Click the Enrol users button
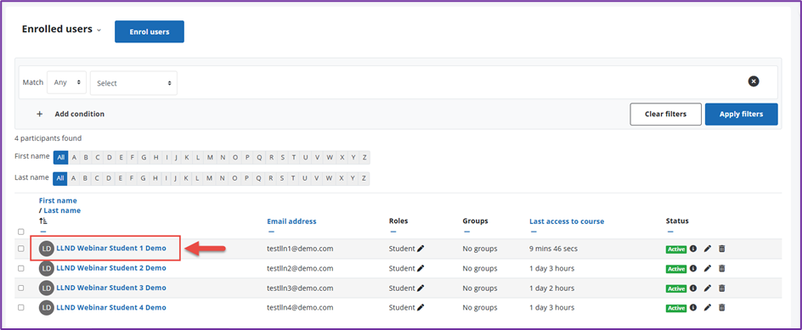This screenshot has width=802, height=330. 150,31
